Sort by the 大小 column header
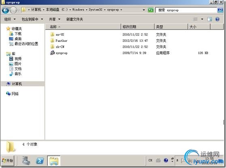226x168 pixels. 199,27
